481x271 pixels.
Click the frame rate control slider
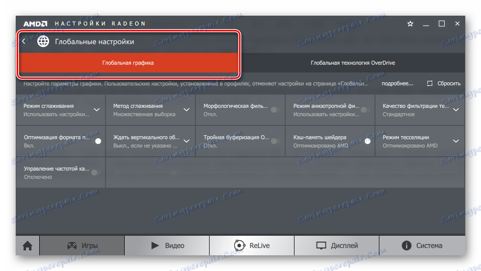point(285,172)
